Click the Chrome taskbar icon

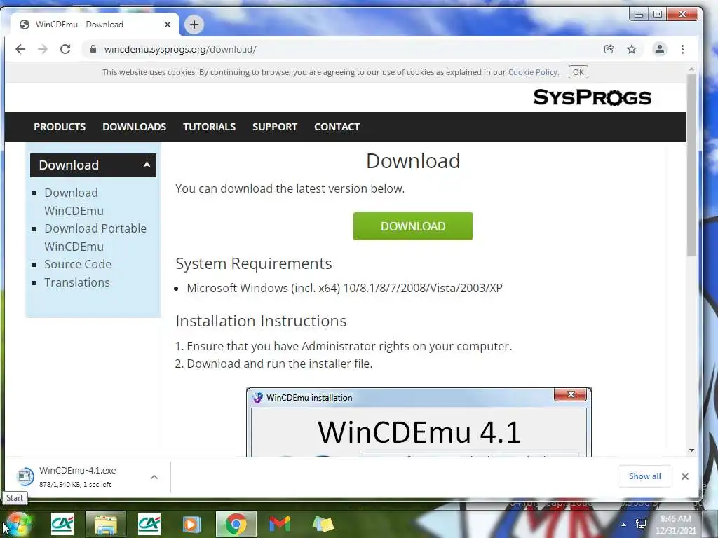coord(236,524)
